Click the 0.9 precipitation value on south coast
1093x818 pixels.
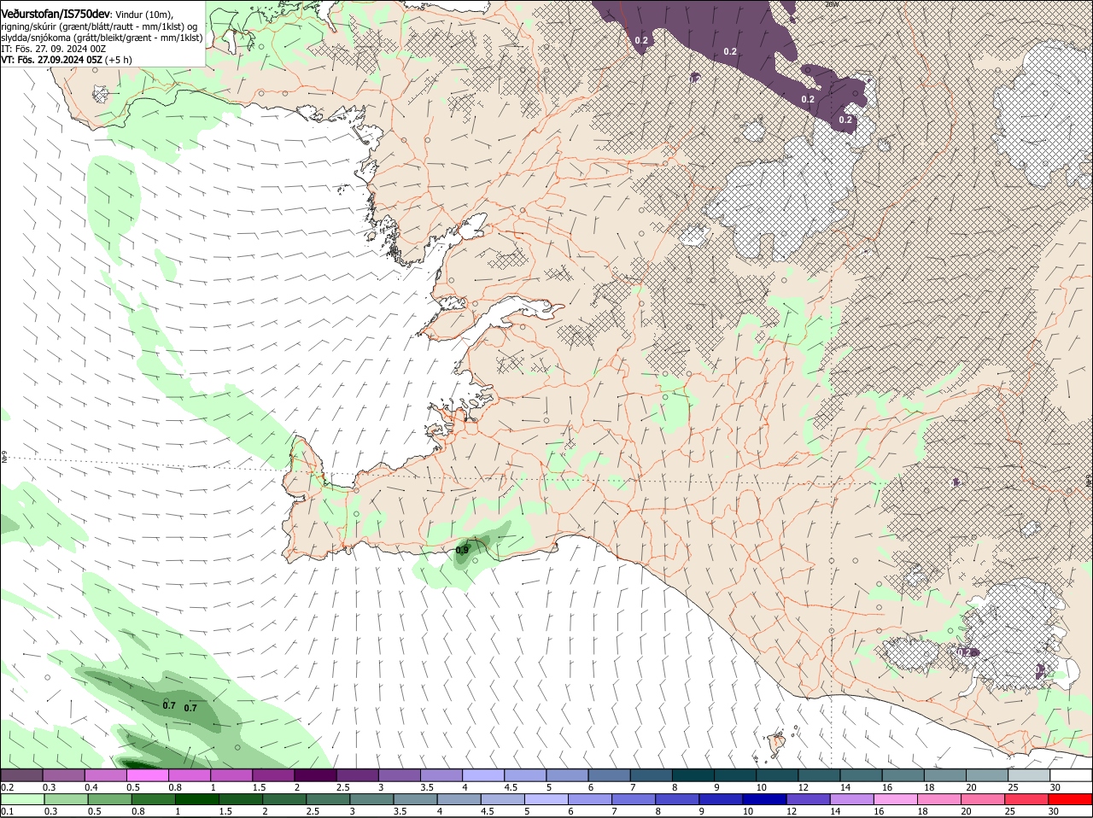[462, 551]
